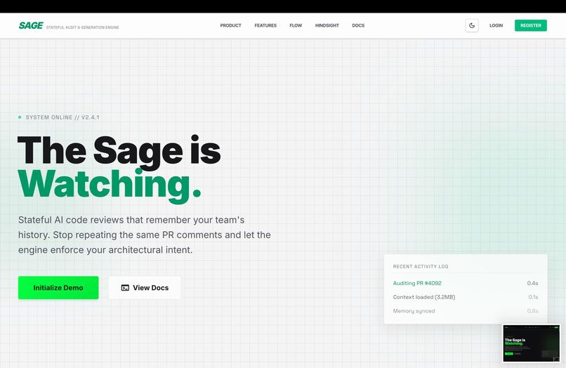566x368 pixels.
Task: Click the Recent Activity Log heading
Action: click(x=421, y=267)
